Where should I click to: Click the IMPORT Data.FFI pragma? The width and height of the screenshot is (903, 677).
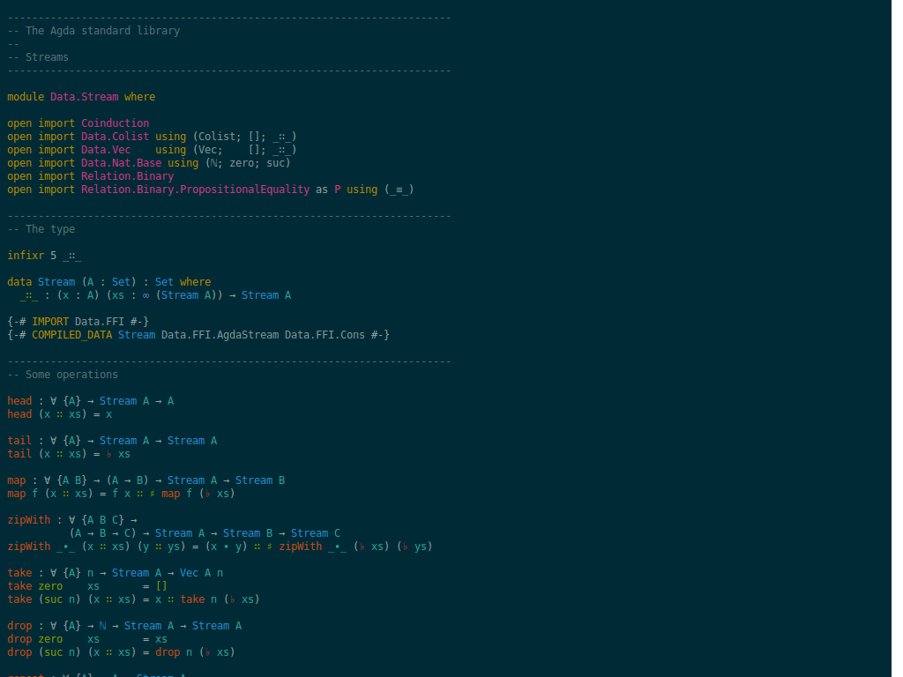coord(78,321)
